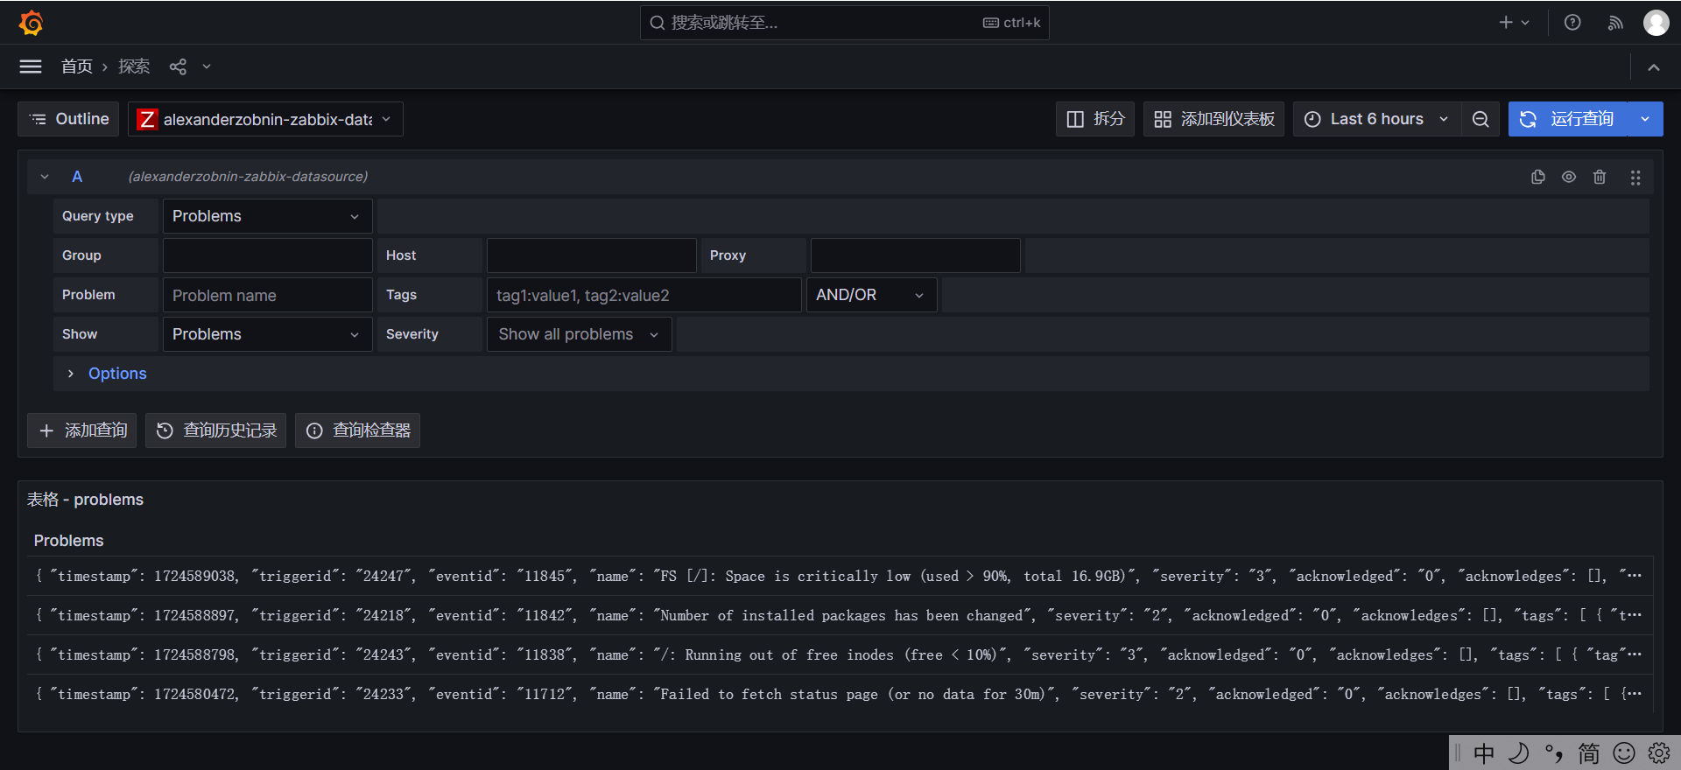Click the 运行查询 button
Image resolution: width=1681 pixels, height=770 pixels.
(x=1568, y=119)
